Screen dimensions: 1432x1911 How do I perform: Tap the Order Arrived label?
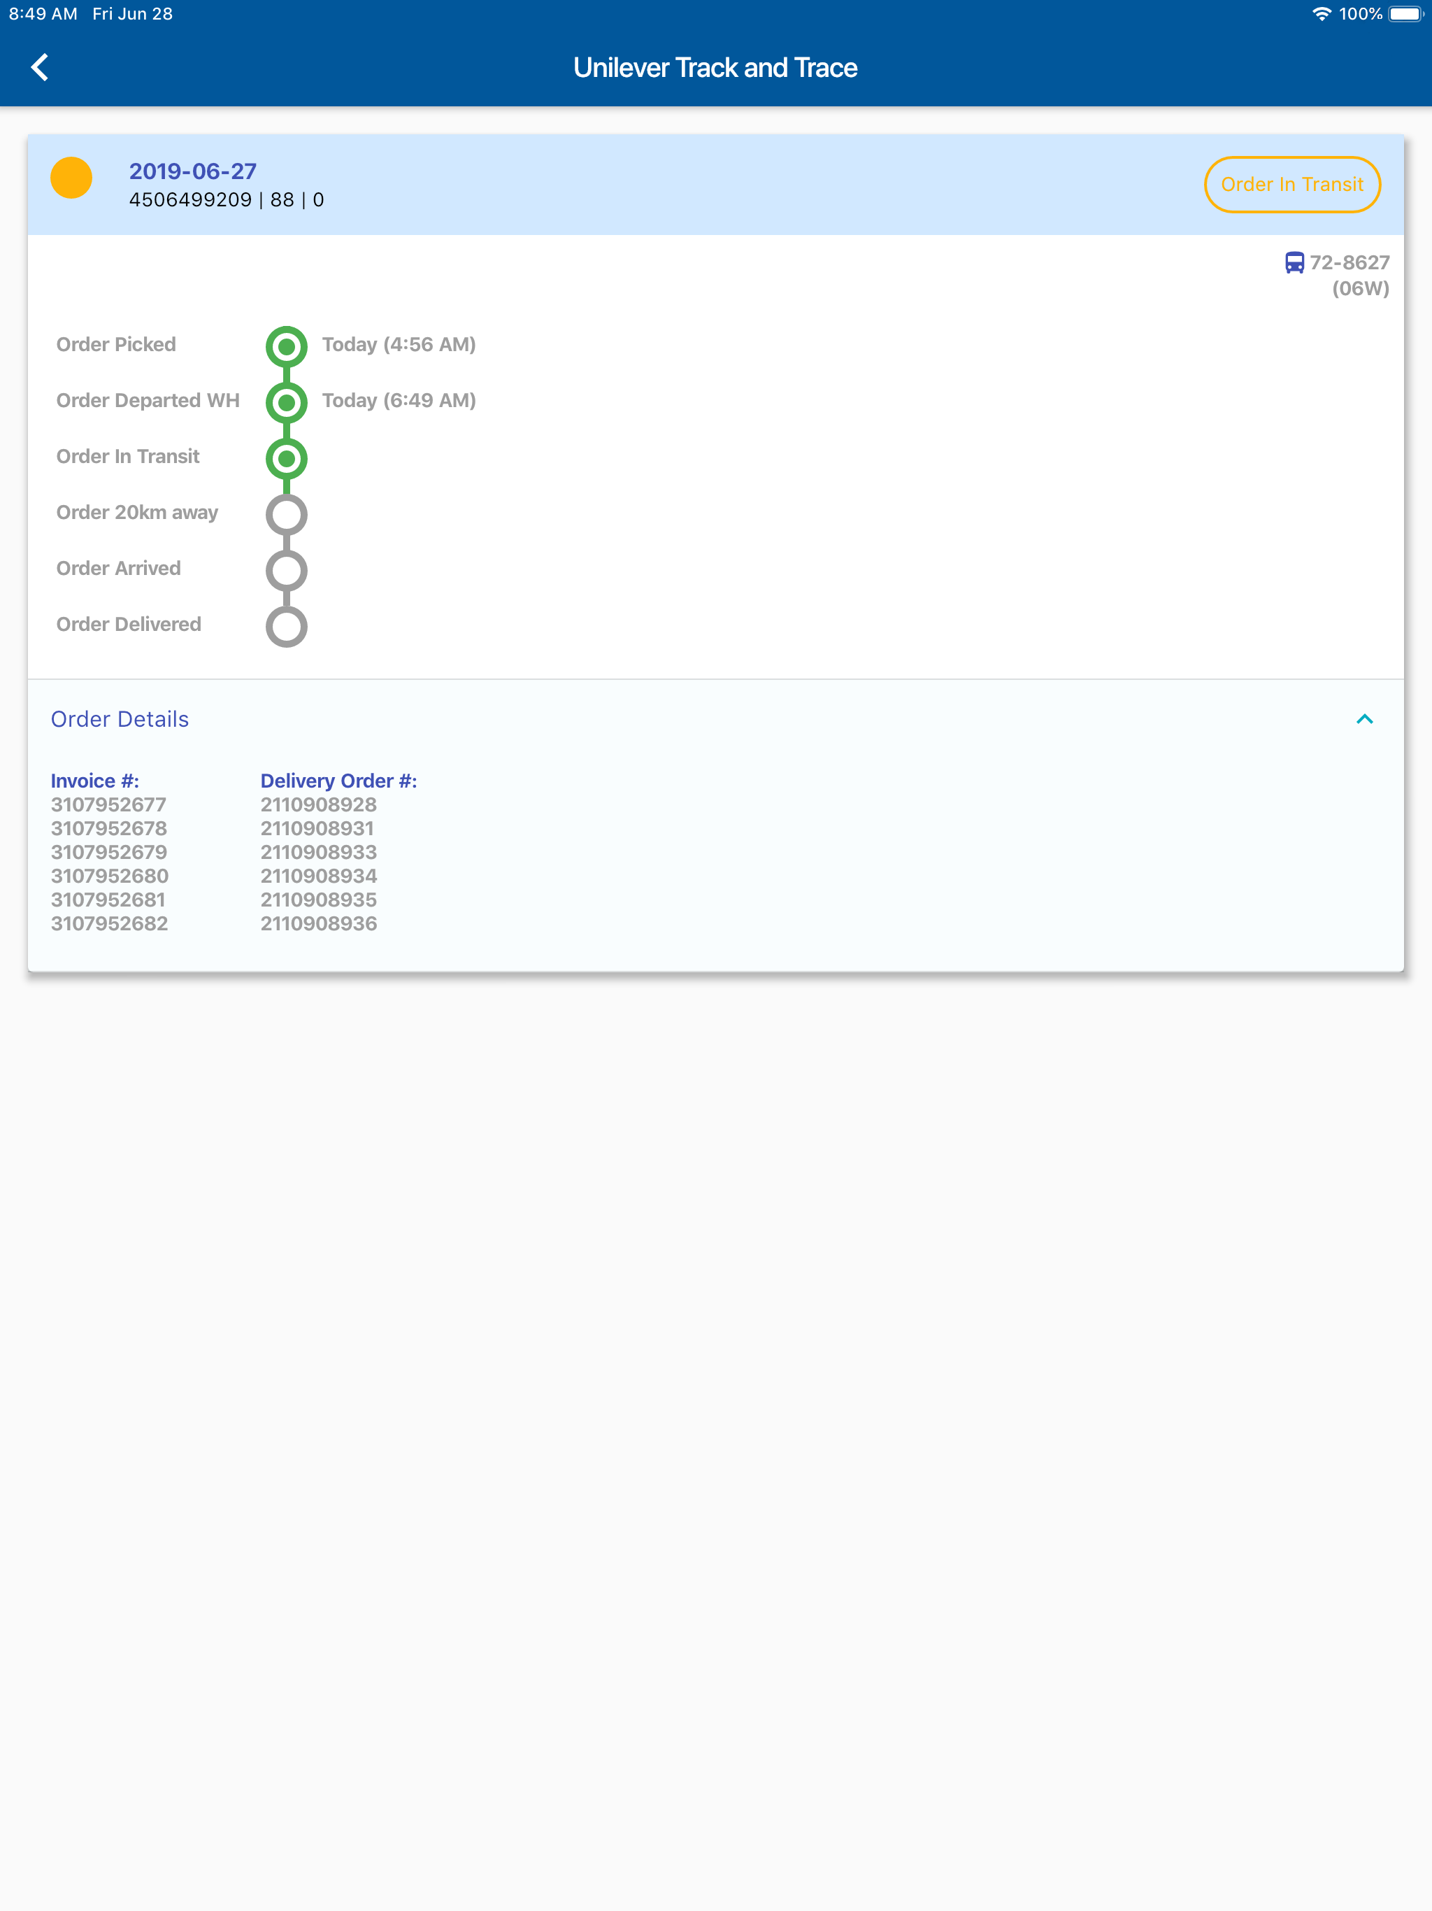[118, 569]
